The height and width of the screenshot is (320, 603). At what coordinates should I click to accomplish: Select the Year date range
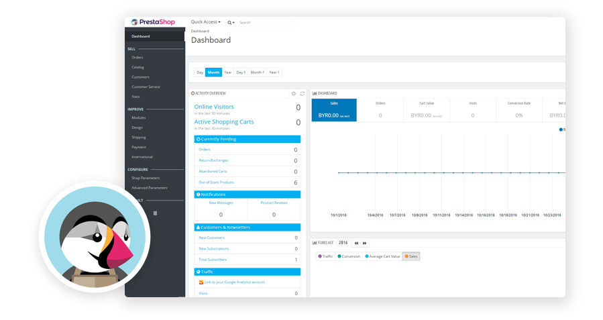228,72
